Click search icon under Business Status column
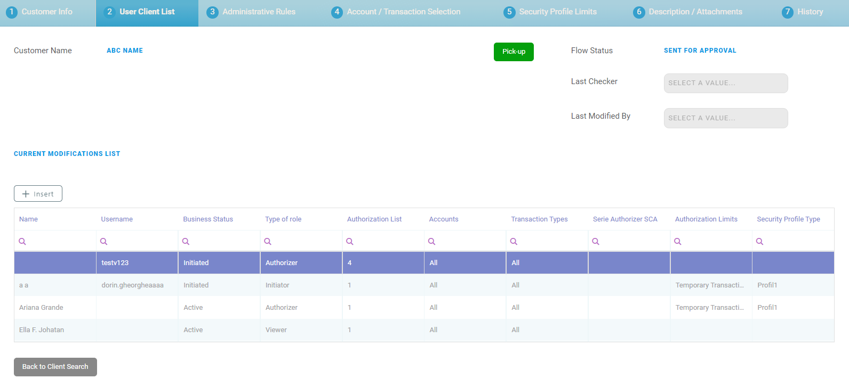The image size is (849, 387). pyautogui.click(x=186, y=242)
